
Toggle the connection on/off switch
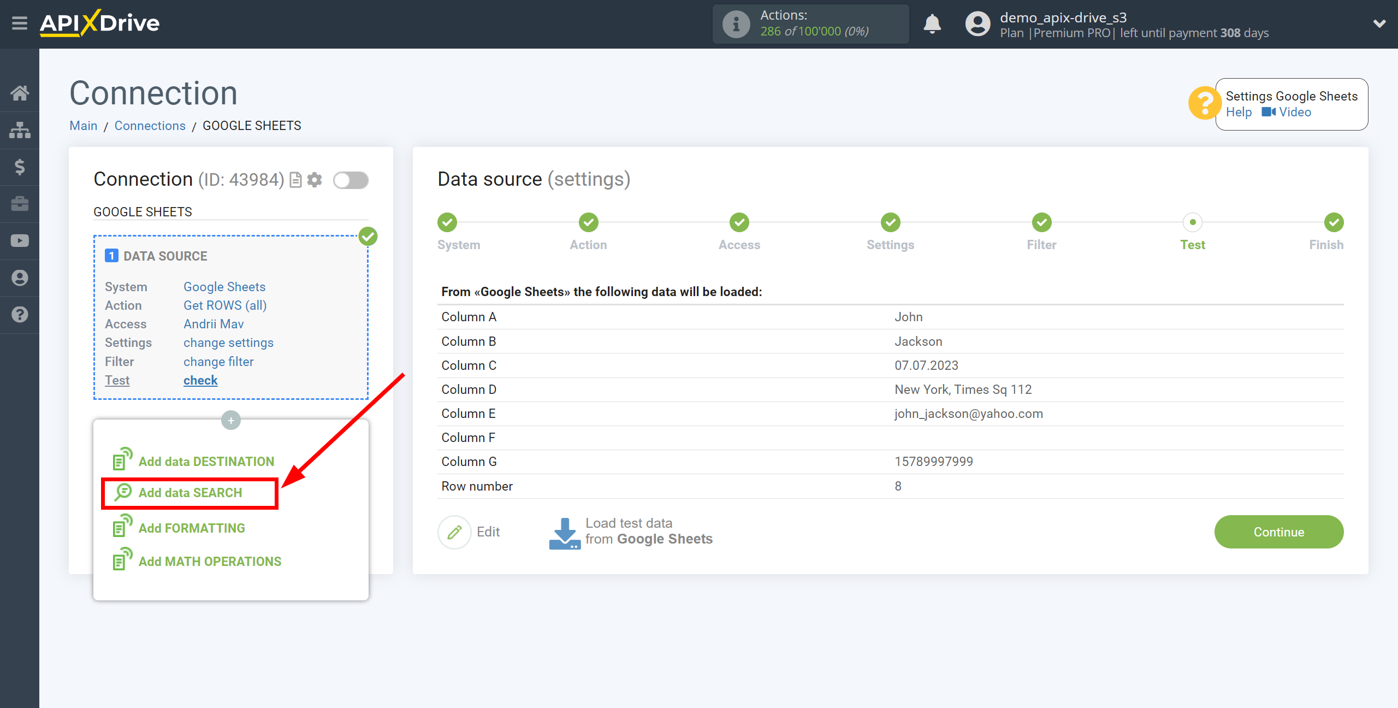[351, 180]
